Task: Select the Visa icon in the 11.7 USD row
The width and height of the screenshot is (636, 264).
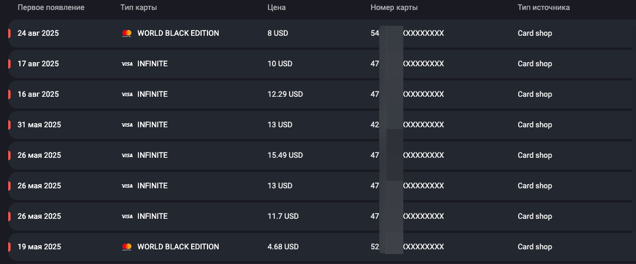Action: coord(127,216)
